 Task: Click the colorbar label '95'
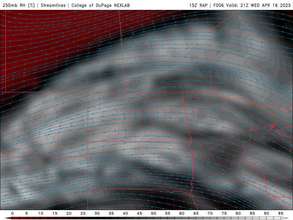[281, 213]
